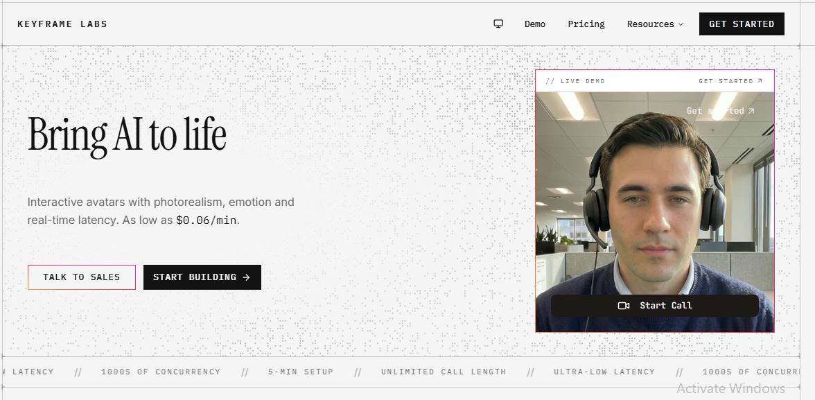815x400 pixels.
Task: Click the 'UNLIMITED CALL LENGTH' ticker text
Action: (444, 372)
